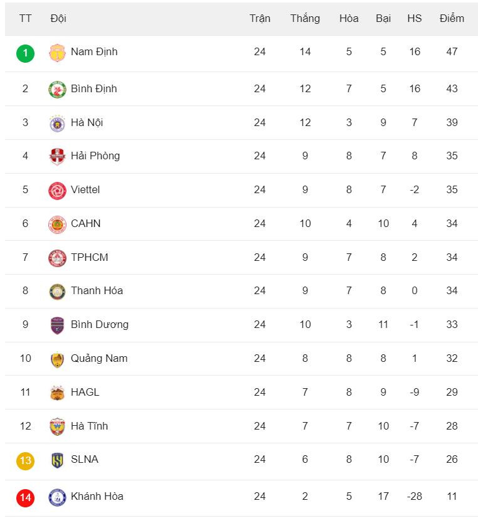Open the Quảng Nam team link
The width and height of the screenshot is (478, 518).
[x=99, y=359]
